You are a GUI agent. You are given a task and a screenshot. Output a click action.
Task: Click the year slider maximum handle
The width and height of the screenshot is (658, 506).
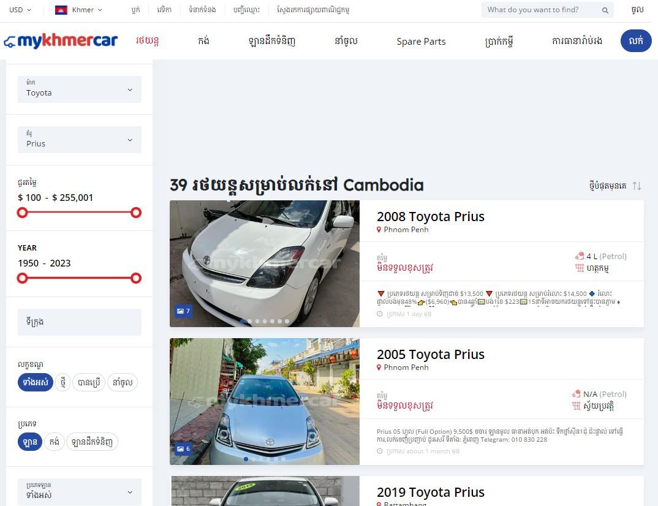click(x=135, y=278)
